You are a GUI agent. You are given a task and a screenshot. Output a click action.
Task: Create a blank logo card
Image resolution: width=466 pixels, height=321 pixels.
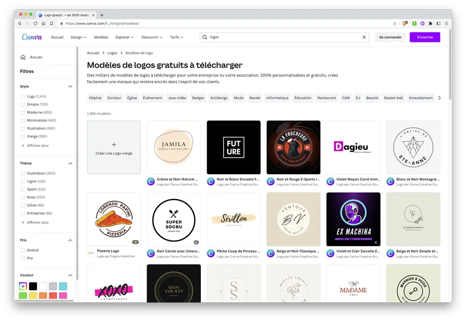point(114,147)
